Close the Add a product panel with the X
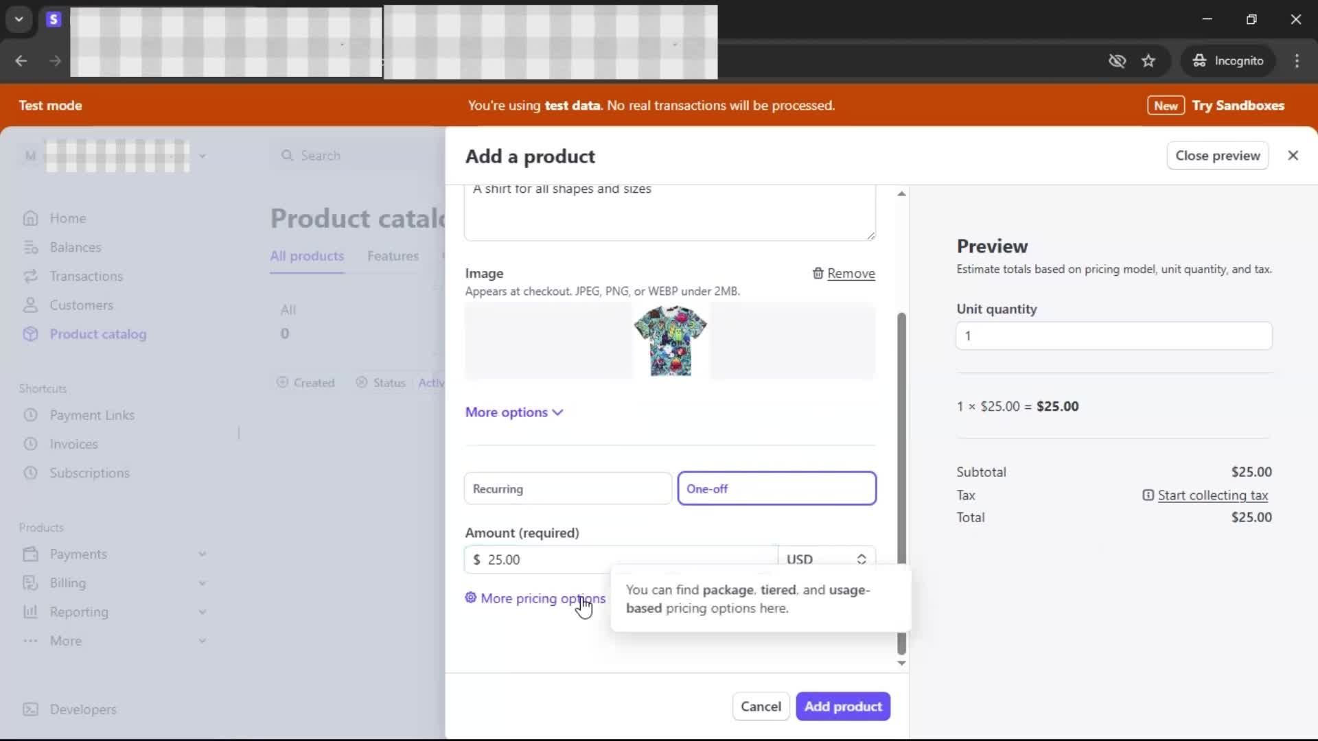This screenshot has width=1318, height=741. [x=1293, y=156]
